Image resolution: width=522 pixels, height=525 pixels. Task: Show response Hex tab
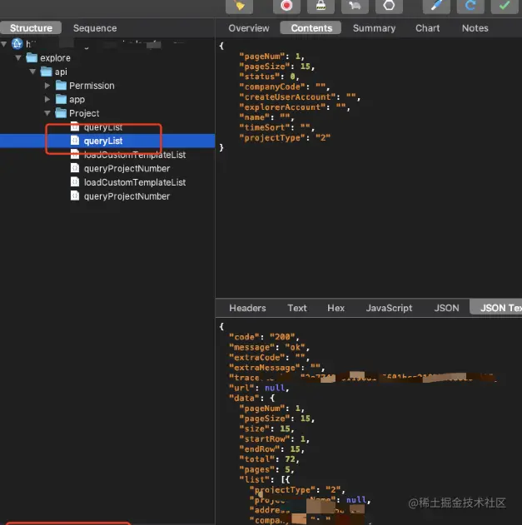tap(336, 308)
